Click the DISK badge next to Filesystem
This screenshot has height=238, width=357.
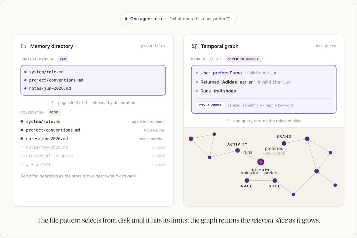pos(54,112)
